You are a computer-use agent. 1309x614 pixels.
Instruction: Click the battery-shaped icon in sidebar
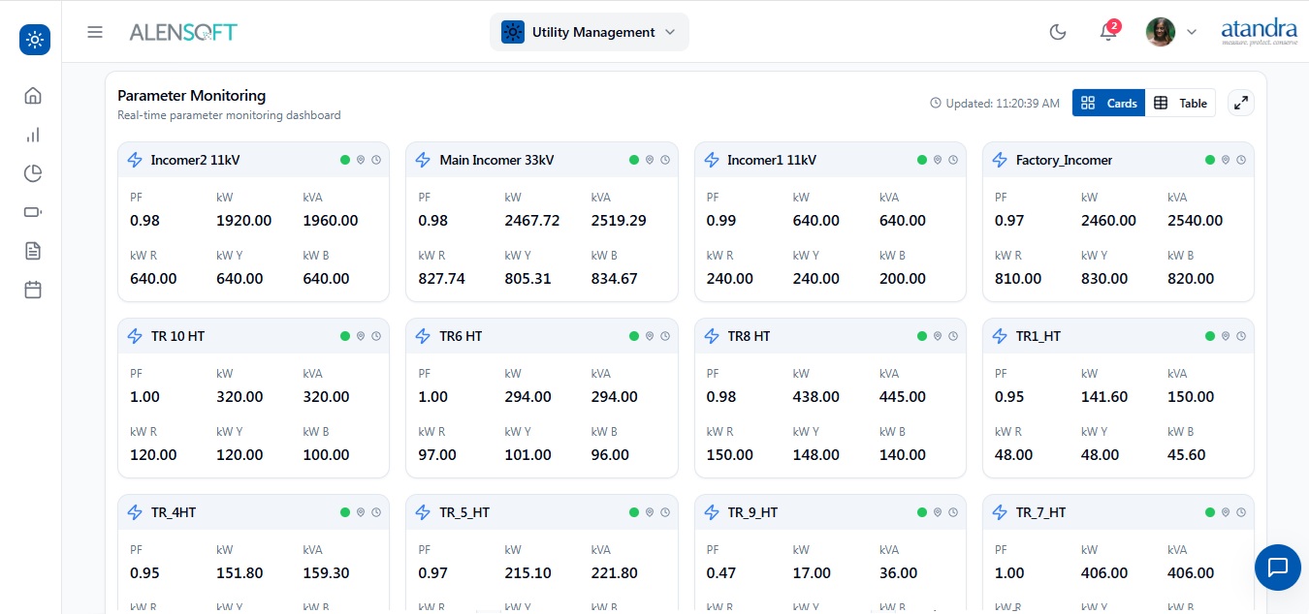point(33,212)
